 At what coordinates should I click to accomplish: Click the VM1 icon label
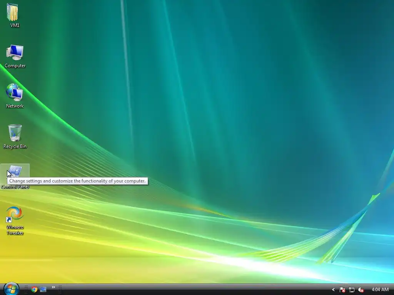coord(15,25)
